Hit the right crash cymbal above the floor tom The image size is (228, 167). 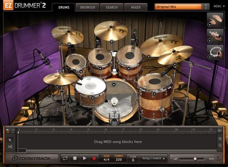(175, 54)
